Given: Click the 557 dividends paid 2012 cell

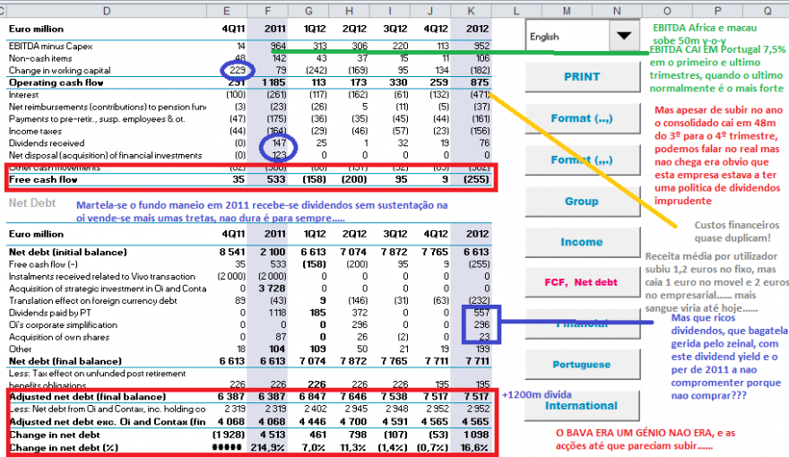Looking at the screenshot, I should [481, 313].
